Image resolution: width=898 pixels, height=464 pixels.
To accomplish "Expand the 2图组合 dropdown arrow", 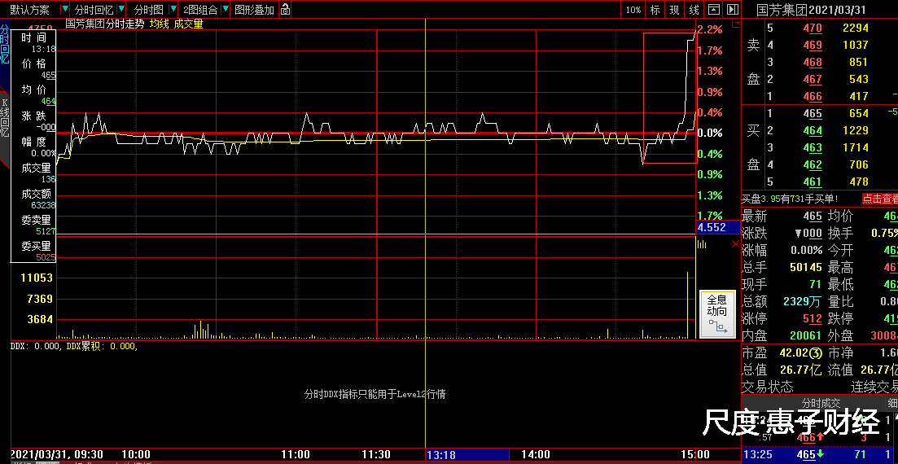I will pyautogui.click(x=226, y=10).
